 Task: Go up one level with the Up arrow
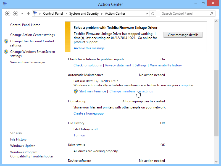point(28,14)
